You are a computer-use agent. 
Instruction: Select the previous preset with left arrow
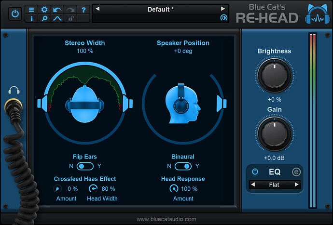[x=97, y=9]
